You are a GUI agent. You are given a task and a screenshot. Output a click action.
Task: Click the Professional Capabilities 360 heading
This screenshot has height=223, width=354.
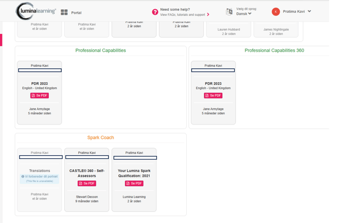pos(274,50)
